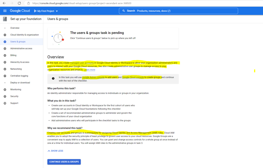Click the pending clock illustration

tap(58, 38)
